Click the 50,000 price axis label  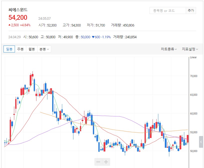point(194,151)
